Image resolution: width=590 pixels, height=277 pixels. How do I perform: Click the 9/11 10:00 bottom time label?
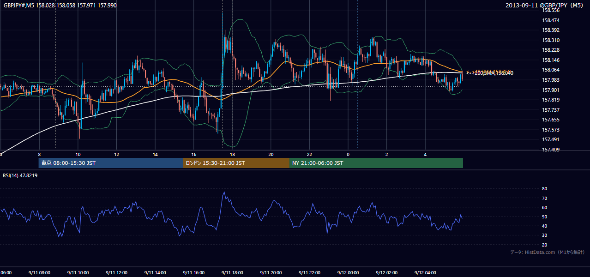click(78, 273)
